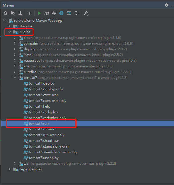Image resolution: width=174 pixels, height=185 pixels.
Task: Select the Plugins node
Action: click(x=24, y=32)
